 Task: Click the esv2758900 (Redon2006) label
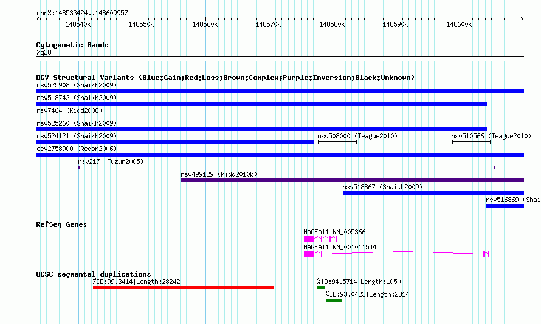[x=77, y=149]
